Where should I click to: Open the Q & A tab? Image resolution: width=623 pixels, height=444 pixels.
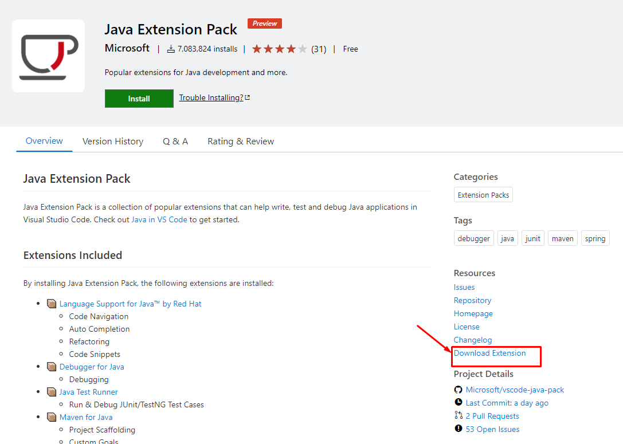pyautogui.click(x=175, y=142)
